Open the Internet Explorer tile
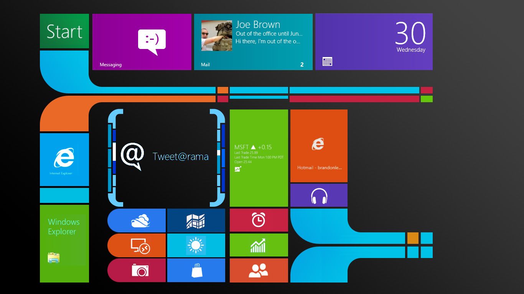The image size is (524, 294). pyautogui.click(x=64, y=160)
